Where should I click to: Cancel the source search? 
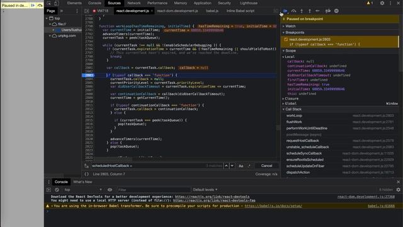tap(266, 166)
